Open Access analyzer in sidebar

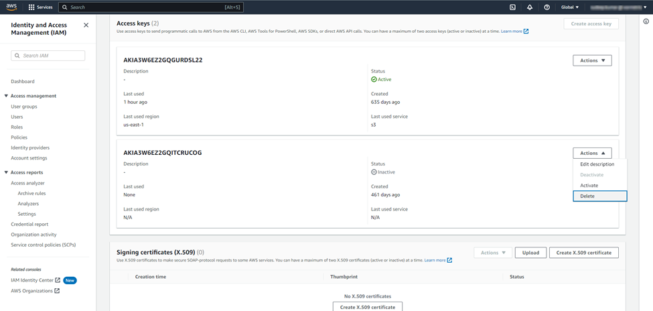27,183
